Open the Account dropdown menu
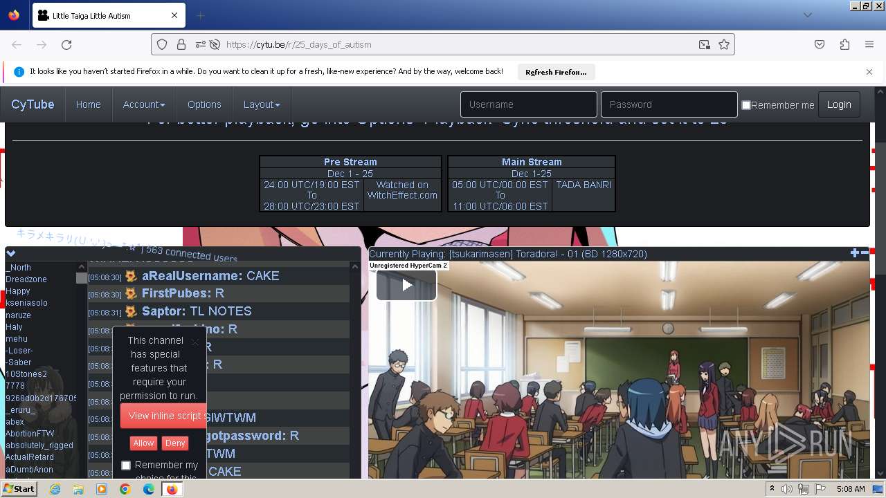The image size is (886, 498). tap(144, 104)
